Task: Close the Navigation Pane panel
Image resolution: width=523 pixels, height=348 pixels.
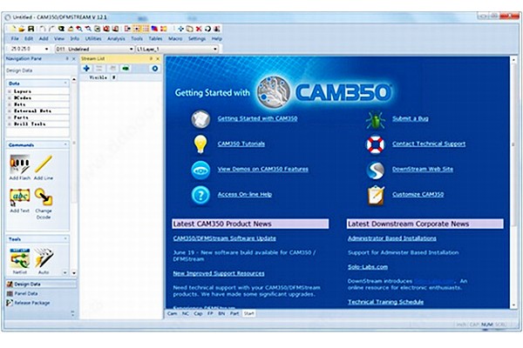Action: point(74,58)
